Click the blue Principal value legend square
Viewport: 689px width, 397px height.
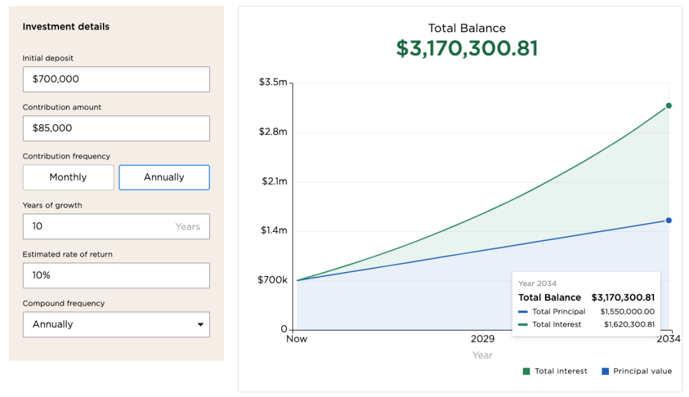(x=605, y=371)
